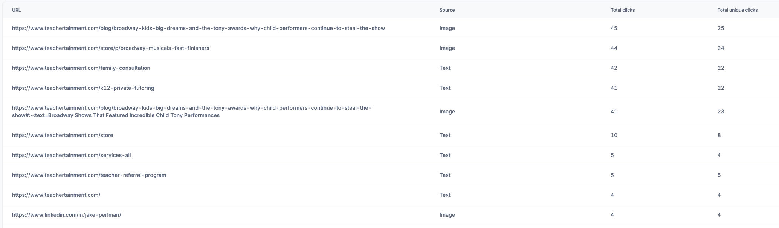Image resolution: width=779 pixels, height=228 pixels.
Task: Open the blog URL with Tony Performances text fragment
Action: pyautogui.click(x=192, y=112)
